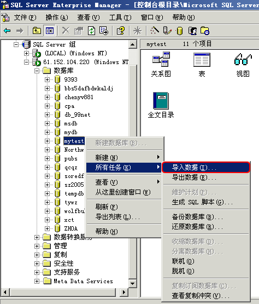Image resolution: width=259 pixels, height=304 pixels.
Task: Open the 关系图 diagrams icon
Action: (x=161, y=65)
